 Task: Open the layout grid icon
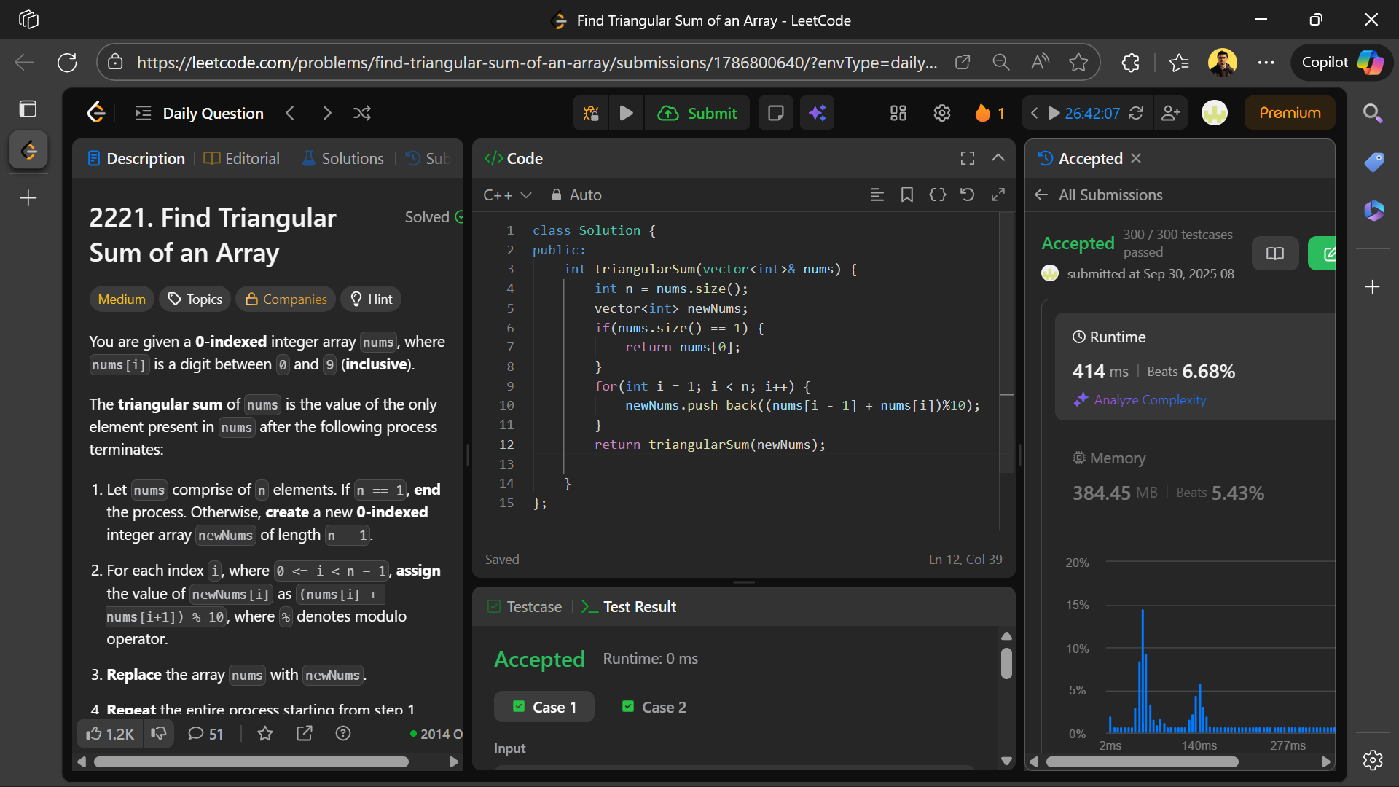coord(898,113)
